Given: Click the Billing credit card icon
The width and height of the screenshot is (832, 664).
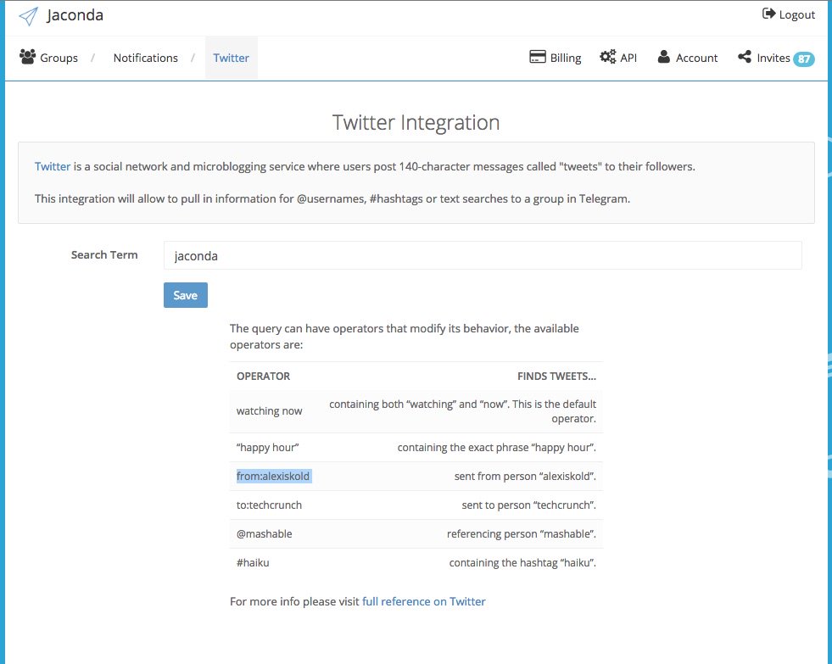Looking at the screenshot, I should pos(538,57).
